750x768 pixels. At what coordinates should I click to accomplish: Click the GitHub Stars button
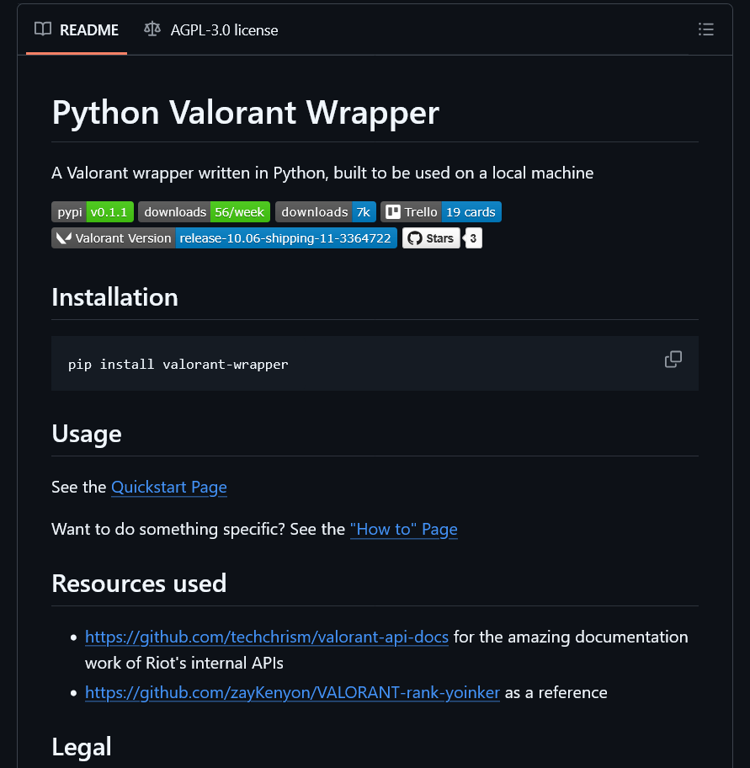pos(431,238)
